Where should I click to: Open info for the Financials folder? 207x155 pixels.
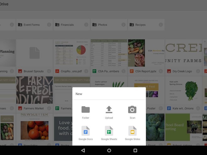[x=86, y=25]
